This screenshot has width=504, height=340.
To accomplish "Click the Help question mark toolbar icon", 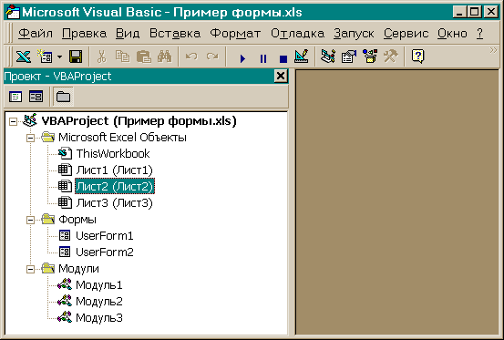I will pos(417,57).
